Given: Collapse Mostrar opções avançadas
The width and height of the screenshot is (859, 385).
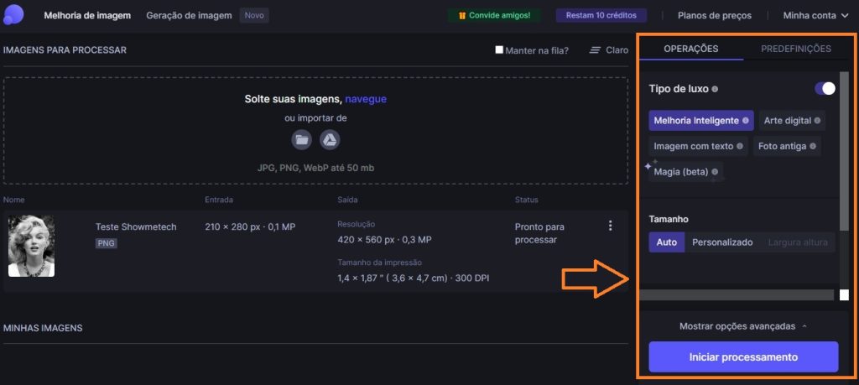Looking at the screenshot, I should pyautogui.click(x=743, y=326).
